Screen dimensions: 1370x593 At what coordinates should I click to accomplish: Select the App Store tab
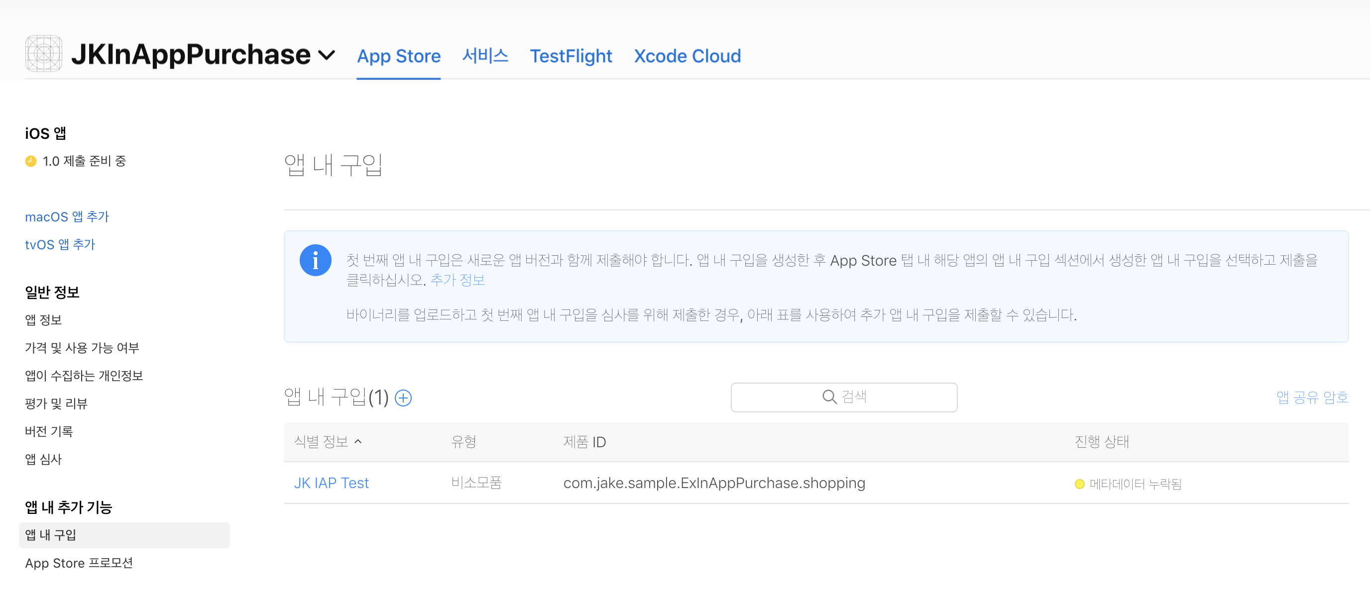(398, 56)
